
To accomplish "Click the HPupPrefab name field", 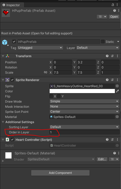I will [x=59, y=42].
